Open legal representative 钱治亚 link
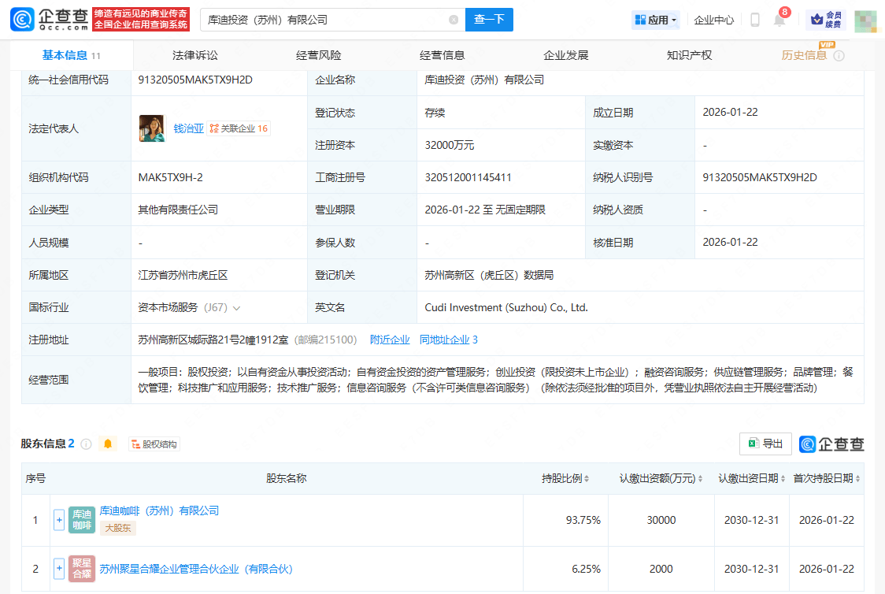 tap(188, 128)
